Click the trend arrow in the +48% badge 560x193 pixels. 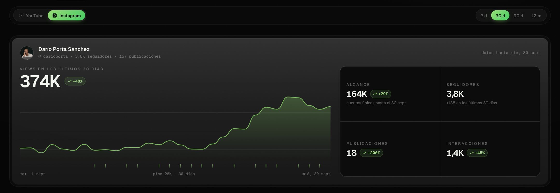click(69, 81)
